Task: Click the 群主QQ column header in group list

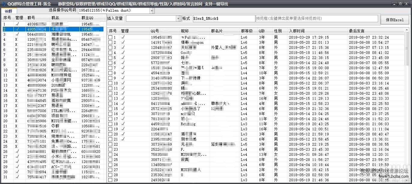Action: pos(87,18)
